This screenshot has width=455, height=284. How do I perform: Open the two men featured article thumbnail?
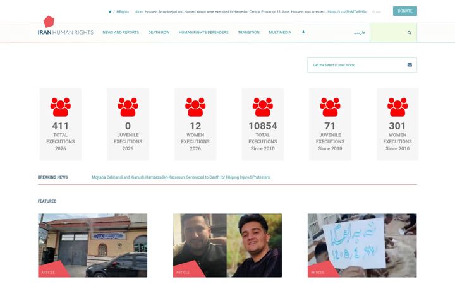point(227,246)
